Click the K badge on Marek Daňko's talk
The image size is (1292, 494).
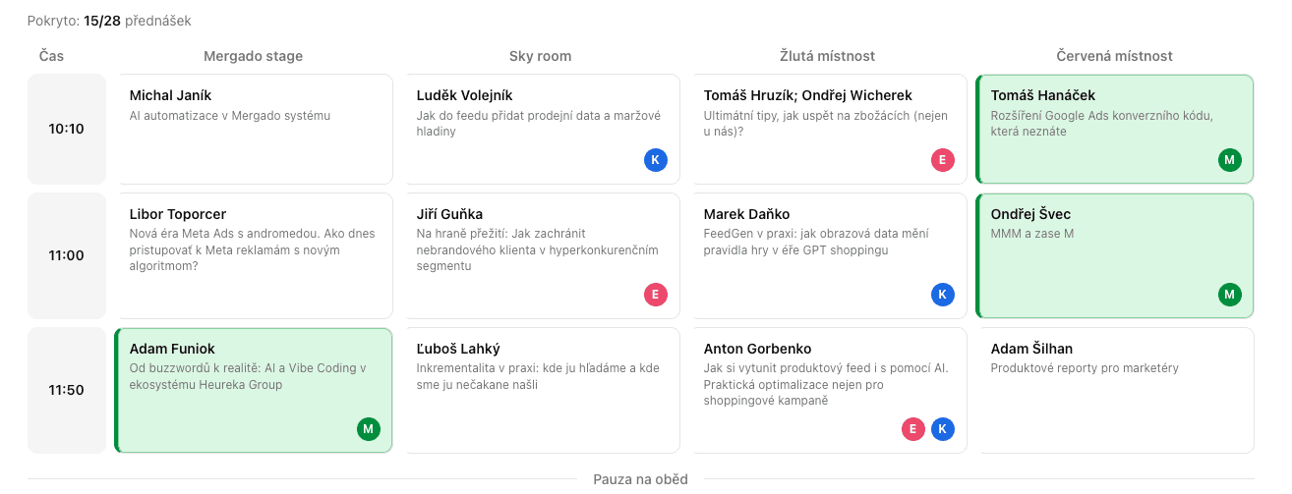pyautogui.click(x=943, y=295)
